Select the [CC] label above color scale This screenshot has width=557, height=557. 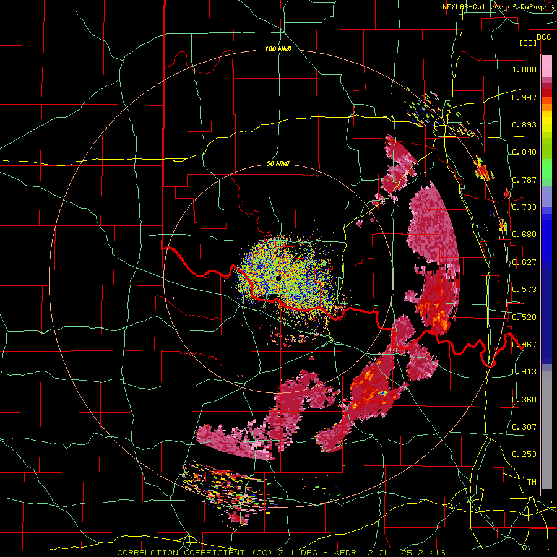pyautogui.click(x=529, y=43)
